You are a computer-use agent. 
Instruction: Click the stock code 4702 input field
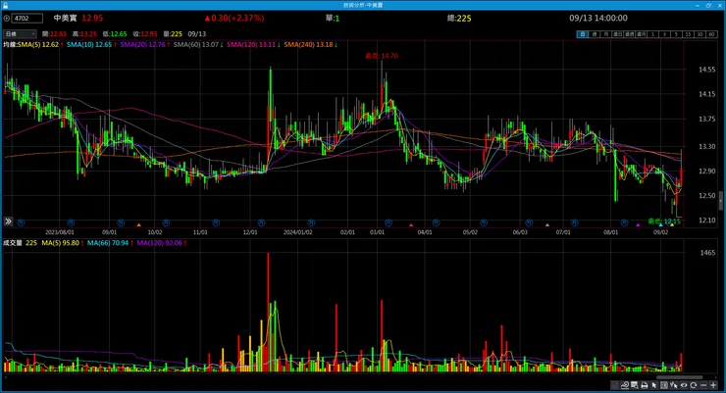pyautogui.click(x=26, y=19)
